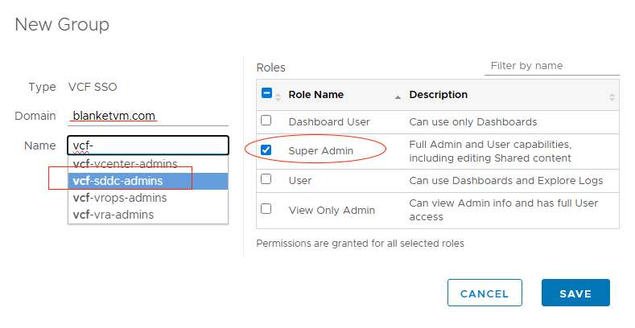Pick vcf-vrops-admins from the name suggestions
635x328 pixels.
[x=120, y=198]
